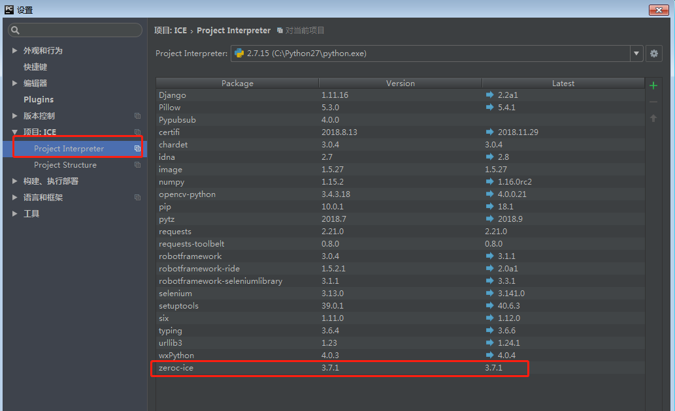Select the setuptools package row

(401, 306)
